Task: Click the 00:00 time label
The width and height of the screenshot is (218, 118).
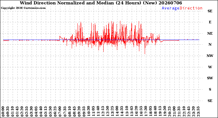Action: (x=3, y=112)
